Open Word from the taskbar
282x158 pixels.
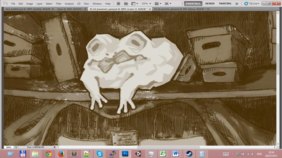[x=175, y=154]
